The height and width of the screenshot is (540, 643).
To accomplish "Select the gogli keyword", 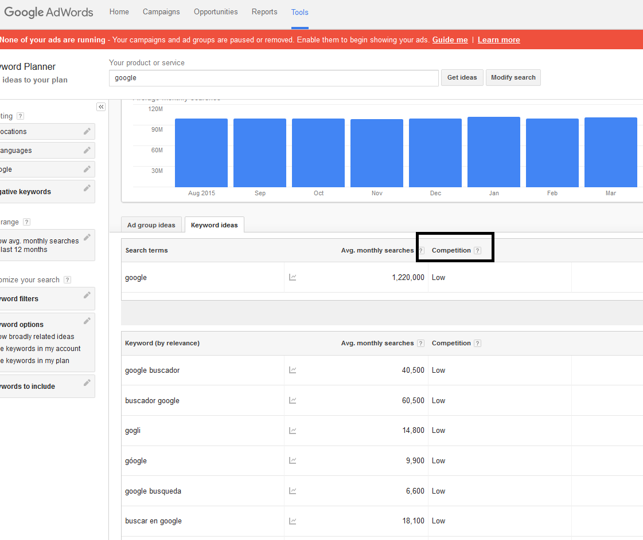I will (x=133, y=430).
